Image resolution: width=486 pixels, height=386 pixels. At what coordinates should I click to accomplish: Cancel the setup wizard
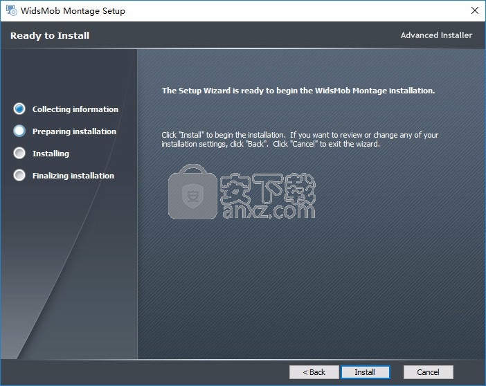click(428, 372)
